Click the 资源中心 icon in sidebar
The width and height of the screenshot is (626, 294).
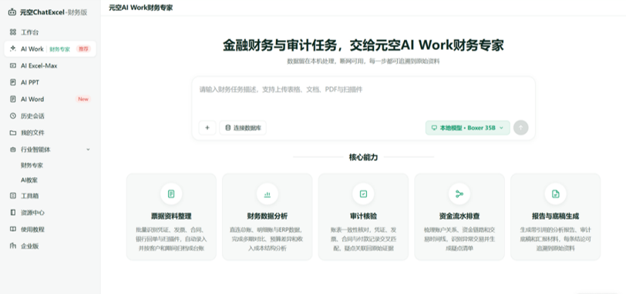(x=13, y=212)
